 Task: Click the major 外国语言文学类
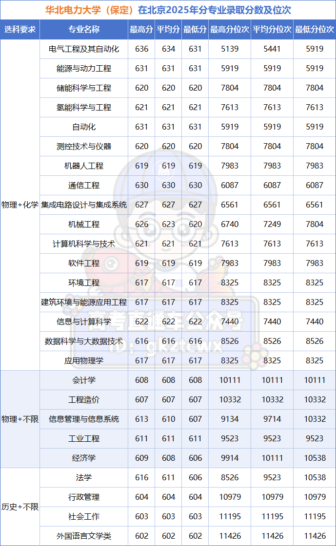84,537
